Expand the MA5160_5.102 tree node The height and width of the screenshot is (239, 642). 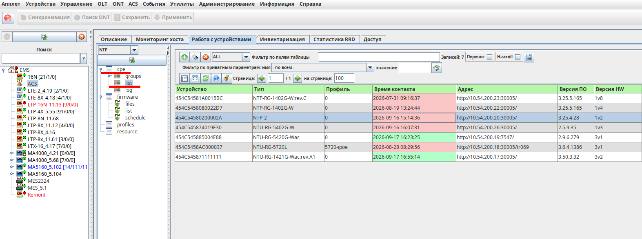click(12, 167)
